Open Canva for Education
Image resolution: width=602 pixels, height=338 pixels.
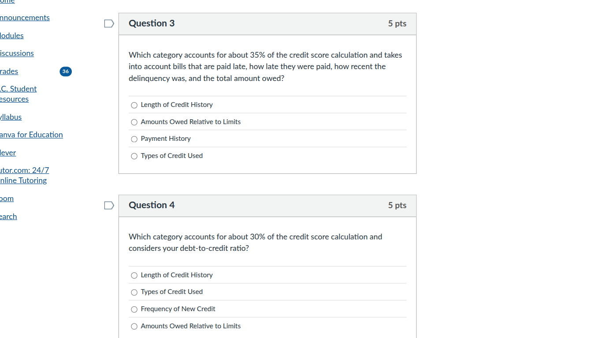[31, 135]
